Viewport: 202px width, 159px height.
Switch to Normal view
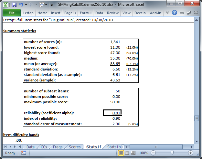coord(121,153)
